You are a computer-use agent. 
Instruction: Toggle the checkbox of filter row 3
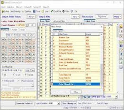[46, 34]
